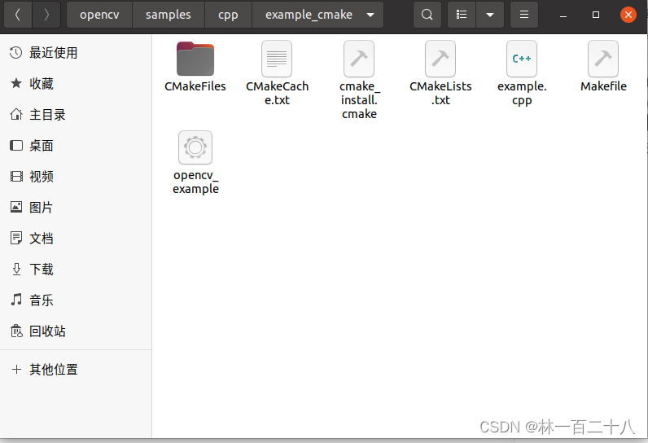Open 文档 (Documents) in sidebar

coord(76,239)
